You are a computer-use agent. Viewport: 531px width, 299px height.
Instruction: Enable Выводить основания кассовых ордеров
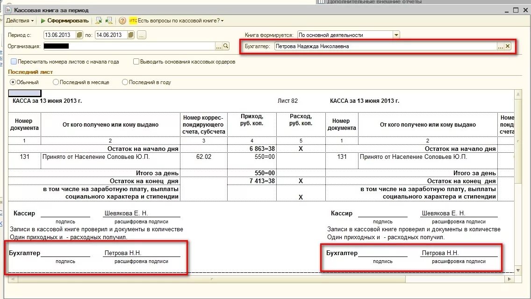[x=136, y=62]
